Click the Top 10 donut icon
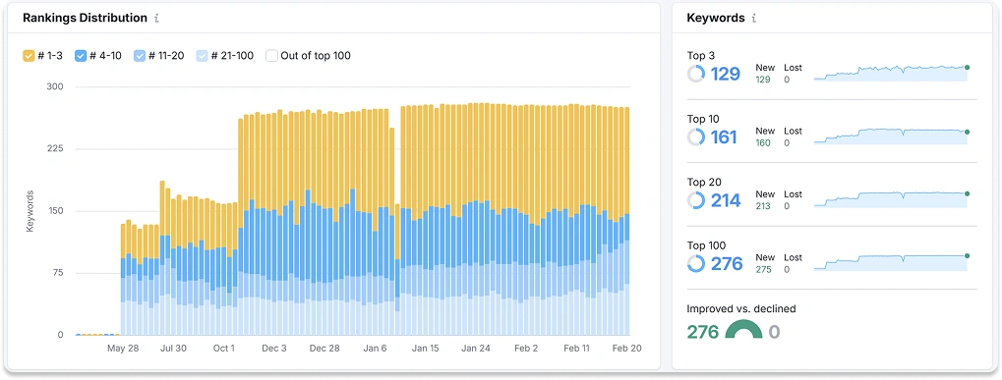 (696, 137)
